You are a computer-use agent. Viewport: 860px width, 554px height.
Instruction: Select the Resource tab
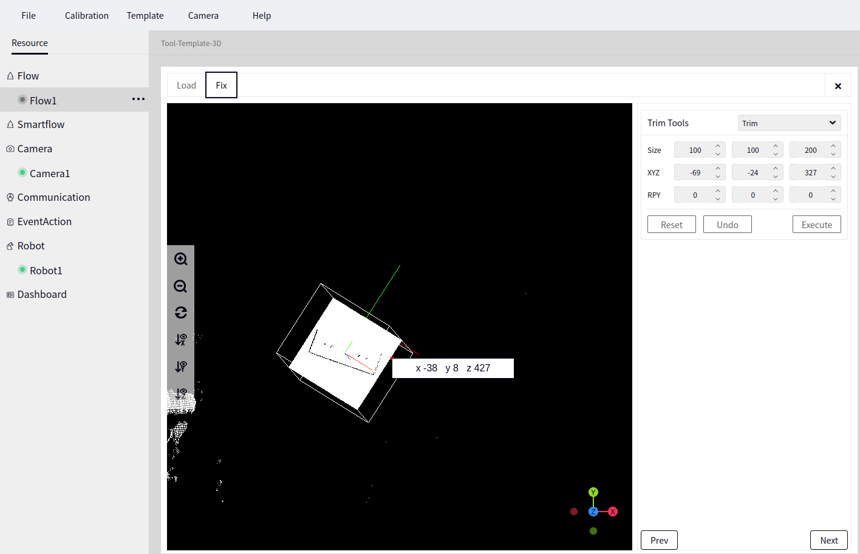point(30,43)
